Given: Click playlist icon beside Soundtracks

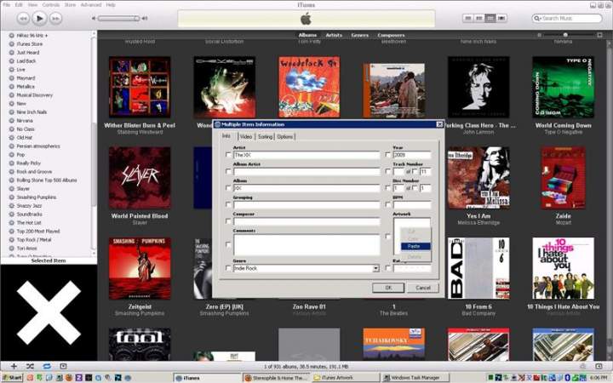Looking at the screenshot, I should (11, 214).
